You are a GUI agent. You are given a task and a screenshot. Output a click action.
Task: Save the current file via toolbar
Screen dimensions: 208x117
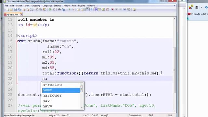(x=15, y=9)
